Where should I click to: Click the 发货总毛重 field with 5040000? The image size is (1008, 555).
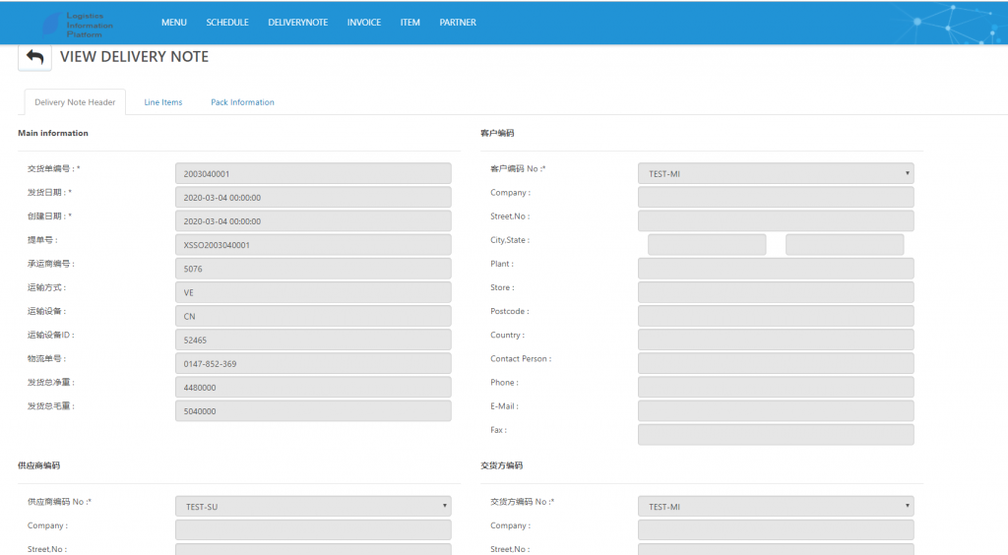click(x=313, y=411)
